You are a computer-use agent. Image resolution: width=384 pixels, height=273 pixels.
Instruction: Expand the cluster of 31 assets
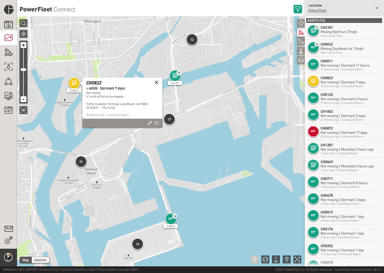pos(81,162)
